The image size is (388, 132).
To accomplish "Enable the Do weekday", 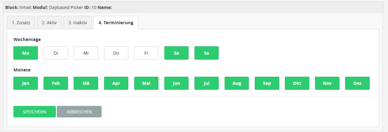I will coord(116,53).
